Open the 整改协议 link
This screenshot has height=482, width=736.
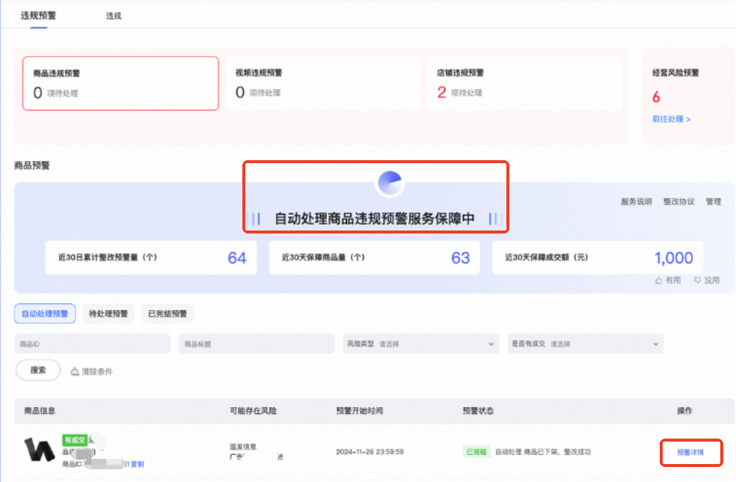pyautogui.click(x=678, y=201)
